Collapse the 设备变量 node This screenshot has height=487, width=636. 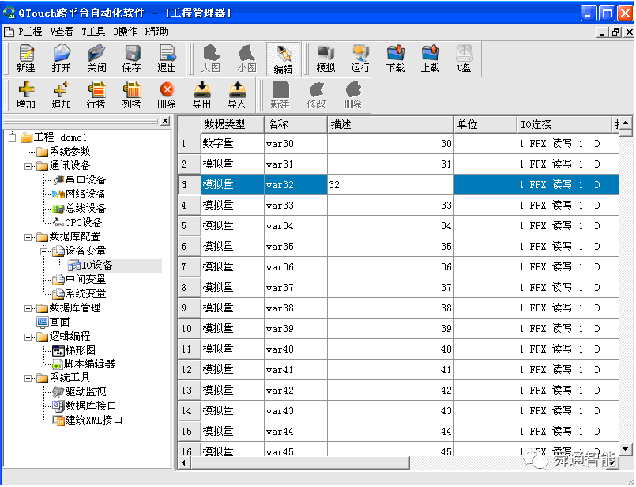click(x=43, y=251)
